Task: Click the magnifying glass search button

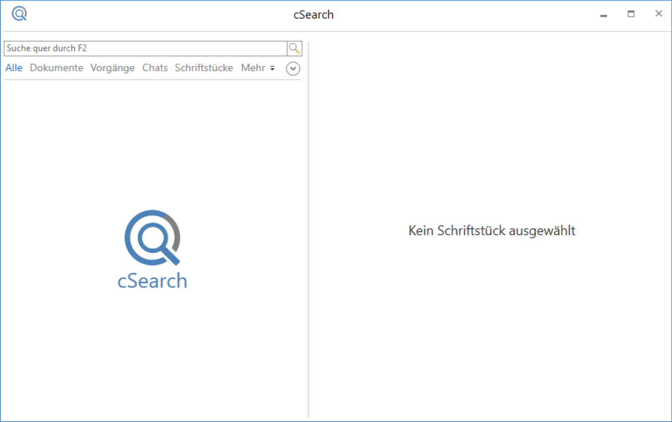Action: [x=294, y=49]
